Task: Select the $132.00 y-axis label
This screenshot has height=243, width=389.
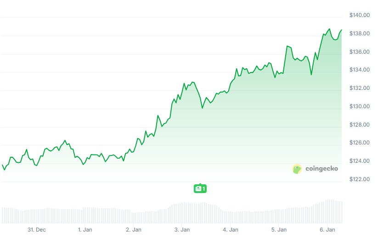Action: 360,88
